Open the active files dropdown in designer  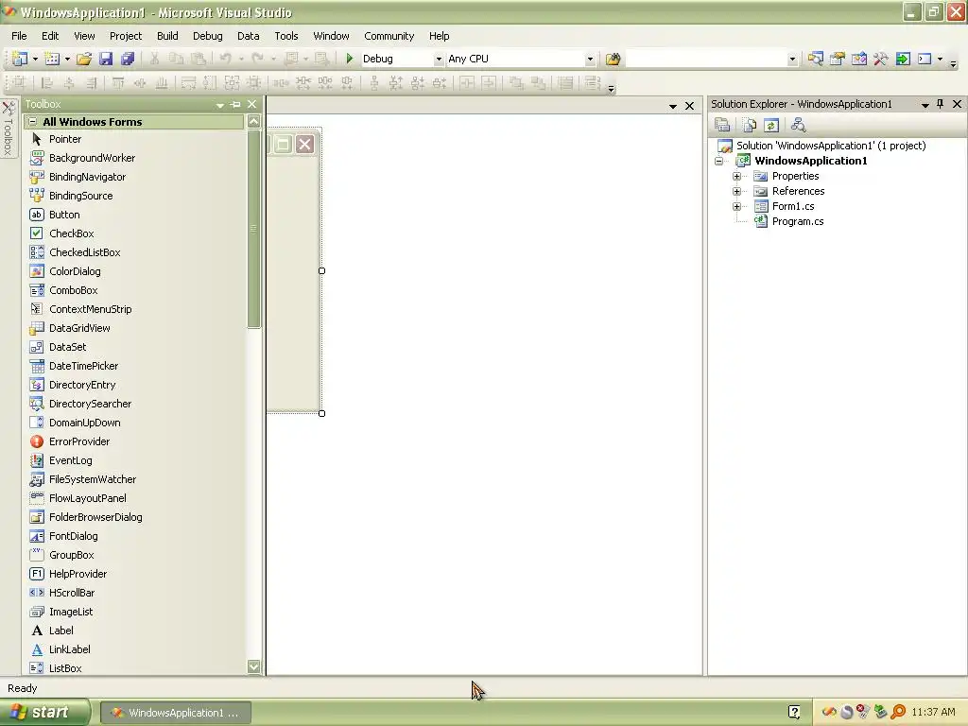tap(673, 106)
